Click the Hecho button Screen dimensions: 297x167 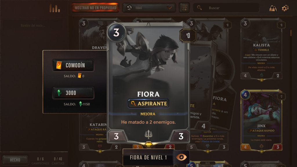pos(15,160)
